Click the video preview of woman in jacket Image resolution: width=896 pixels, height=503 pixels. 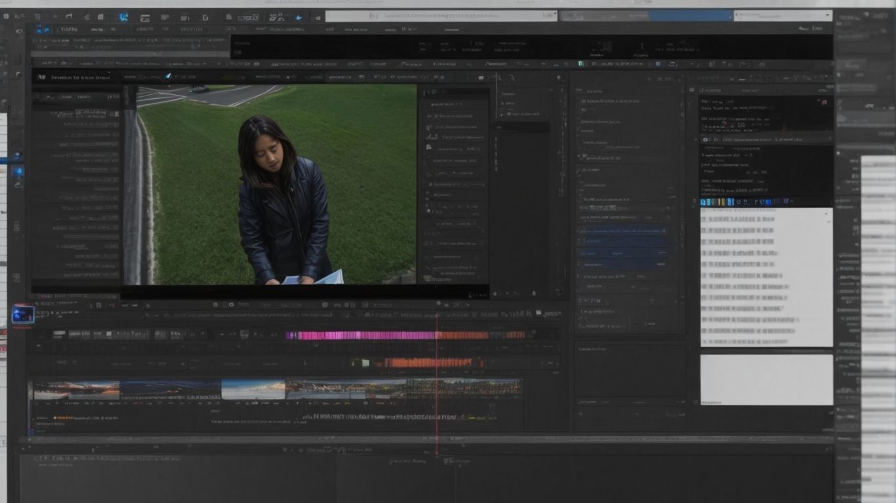point(270,185)
